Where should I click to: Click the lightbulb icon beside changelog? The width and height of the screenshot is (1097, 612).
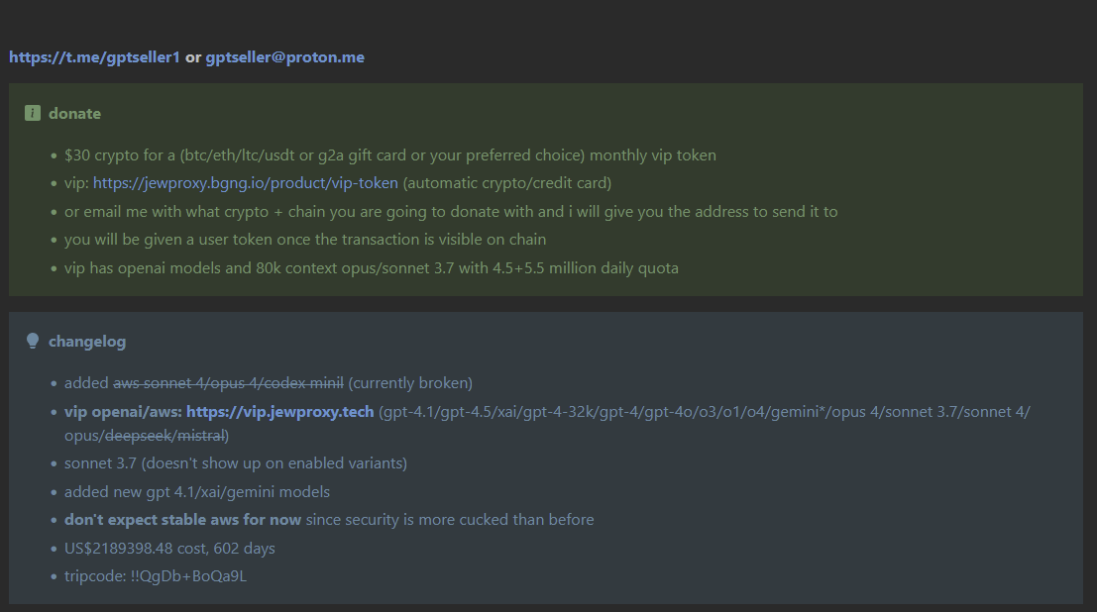(32, 341)
